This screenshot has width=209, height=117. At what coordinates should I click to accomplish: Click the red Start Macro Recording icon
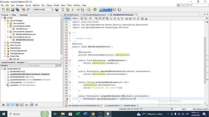point(134,19)
